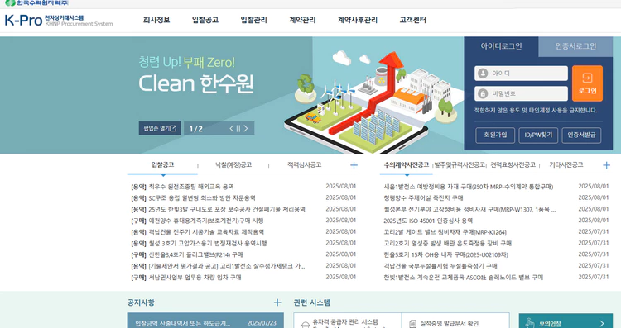Click plus icon beside 기타사전공고 tab
The width and height of the screenshot is (621, 328).
[606, 165]
